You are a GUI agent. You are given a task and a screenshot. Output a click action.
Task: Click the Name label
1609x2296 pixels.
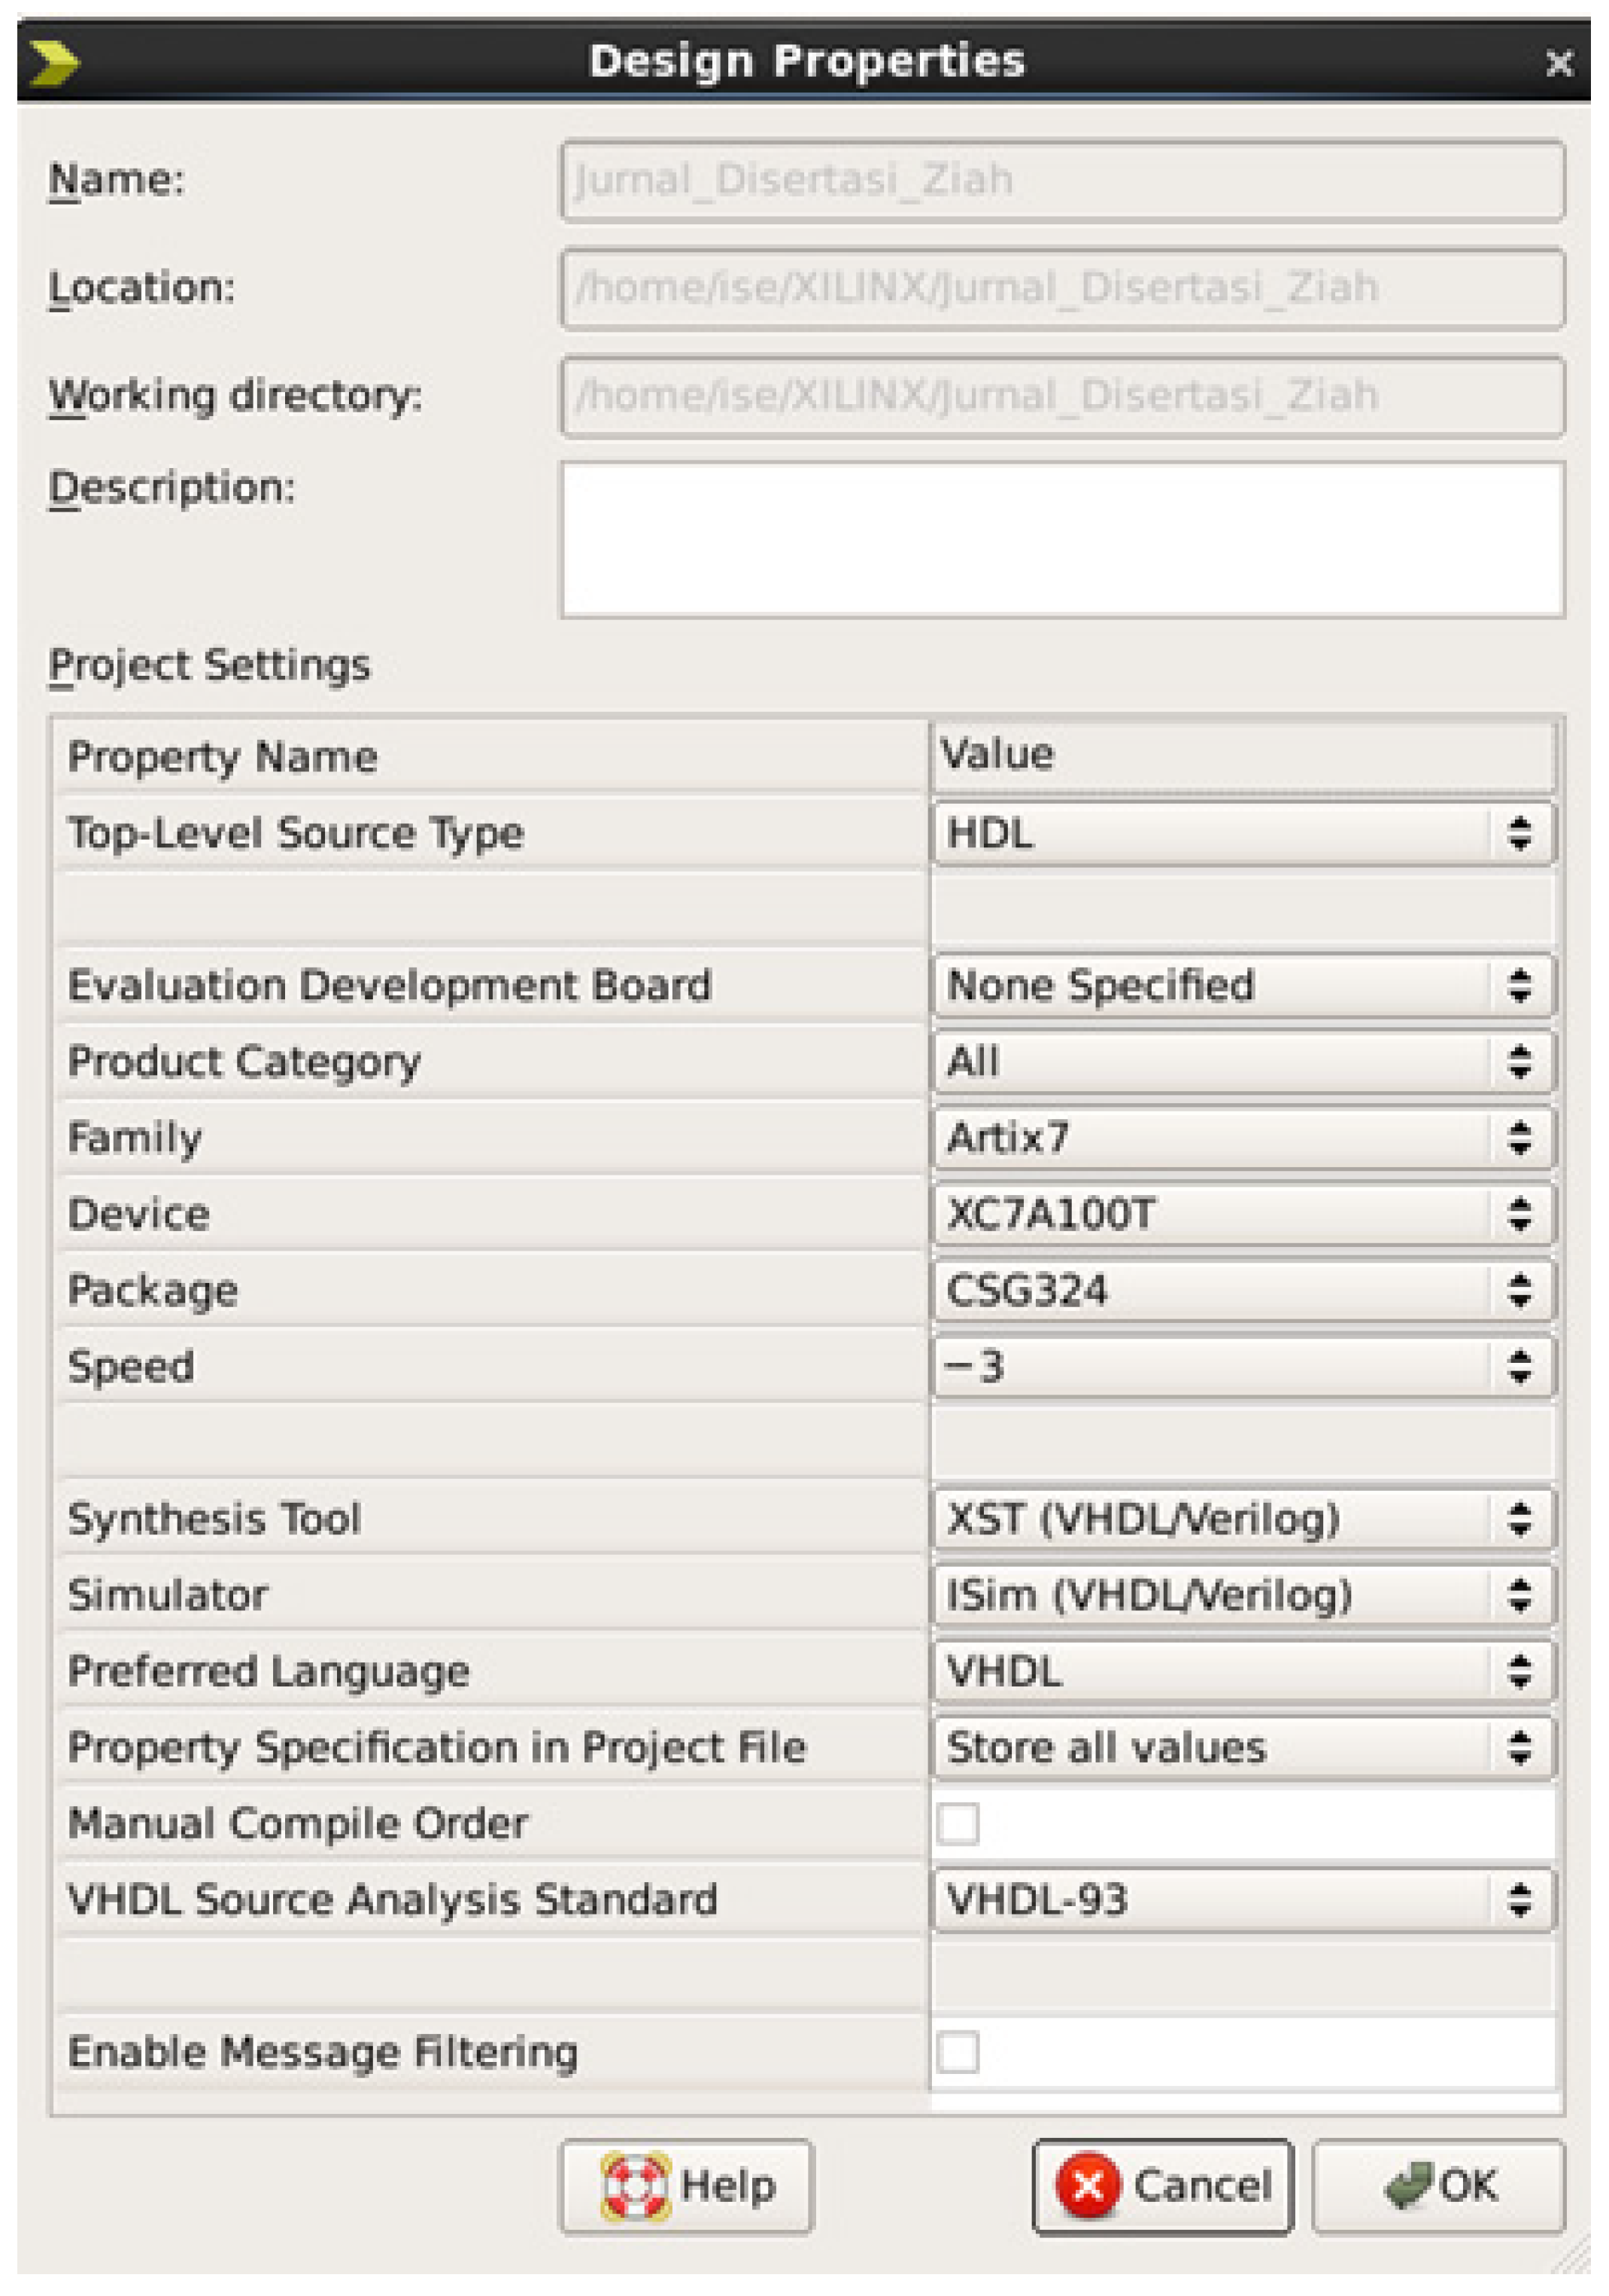pos(117,180)
